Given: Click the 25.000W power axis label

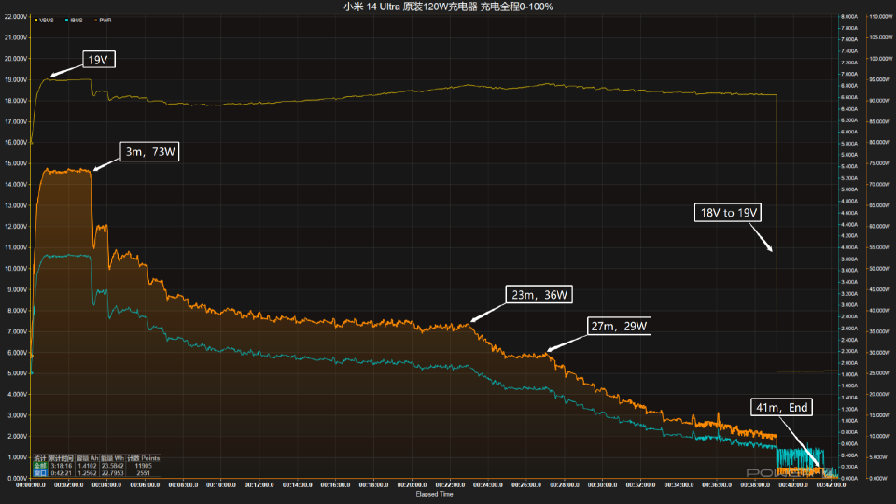Looking at the screenshot, I should click(x=880, y=373).
